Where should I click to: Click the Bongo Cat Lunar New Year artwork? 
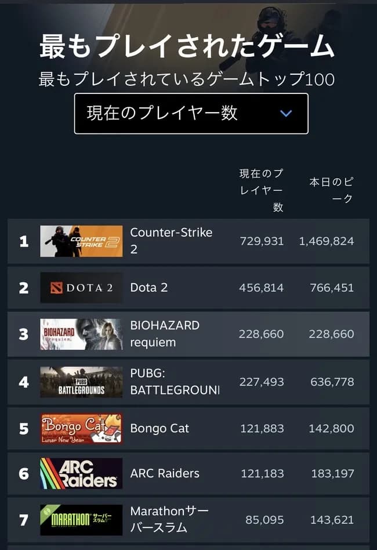pos(81,428)
